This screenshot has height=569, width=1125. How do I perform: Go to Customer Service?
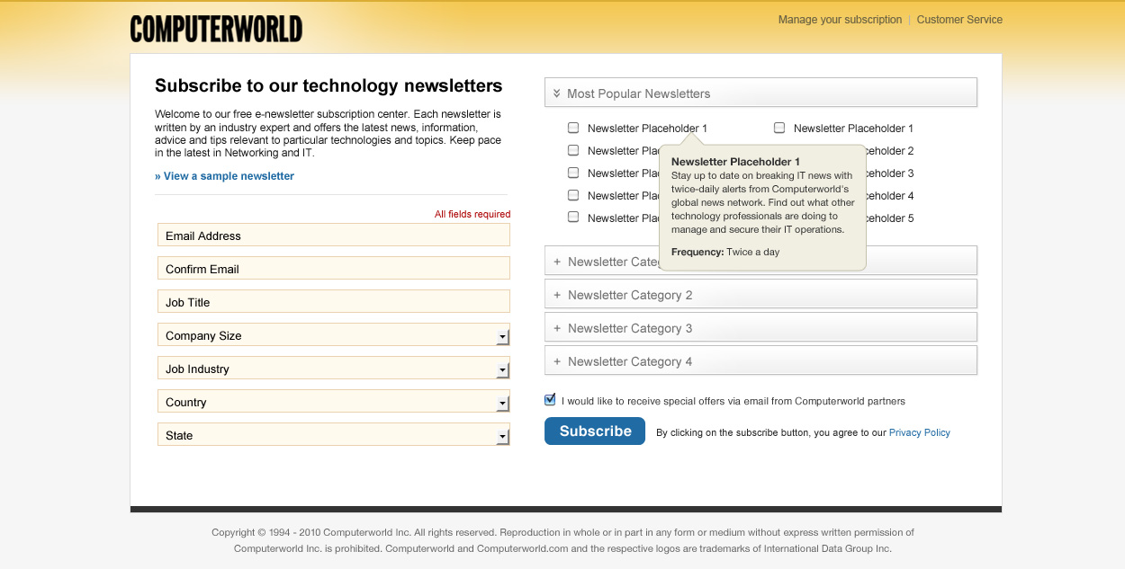click(959, 20)
